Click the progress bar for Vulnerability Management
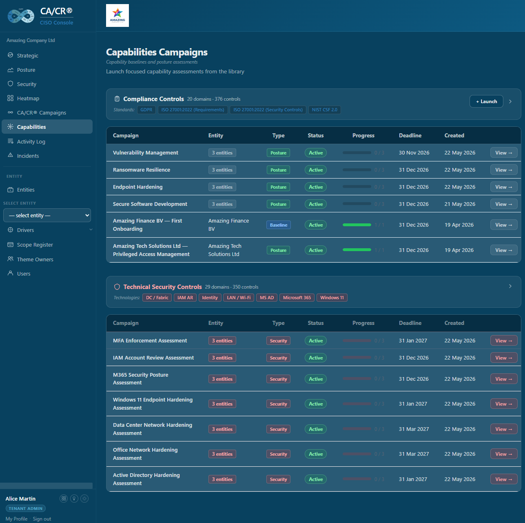 pos(357,152)
